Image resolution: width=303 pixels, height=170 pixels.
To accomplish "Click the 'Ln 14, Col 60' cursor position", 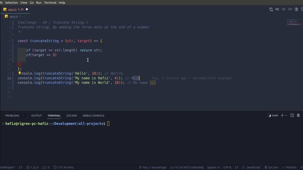I will pos(187,167).
